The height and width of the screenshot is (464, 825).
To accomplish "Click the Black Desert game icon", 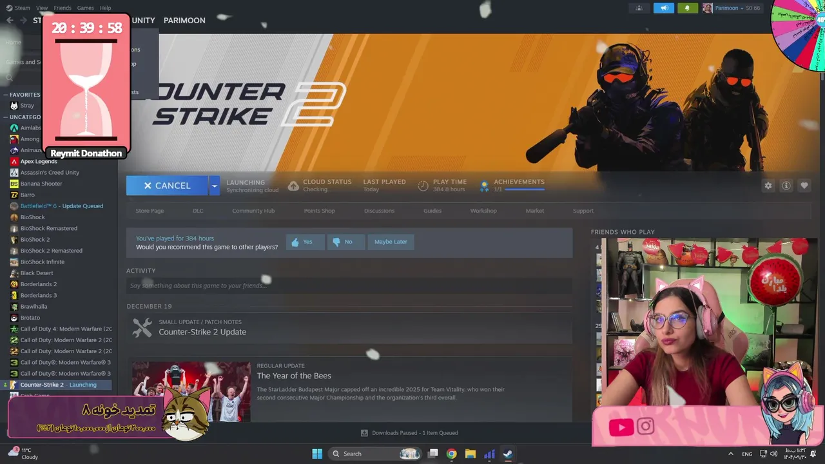I will 14,273.
